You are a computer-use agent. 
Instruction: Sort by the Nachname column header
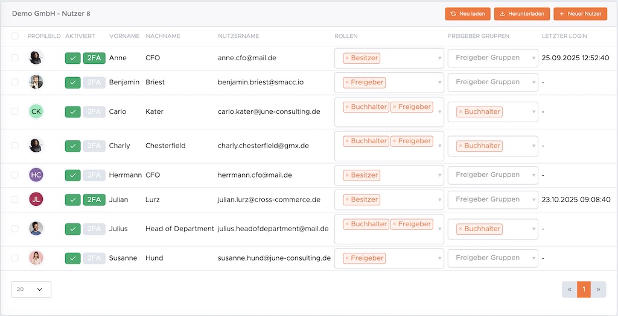click(x=163, y=36)
